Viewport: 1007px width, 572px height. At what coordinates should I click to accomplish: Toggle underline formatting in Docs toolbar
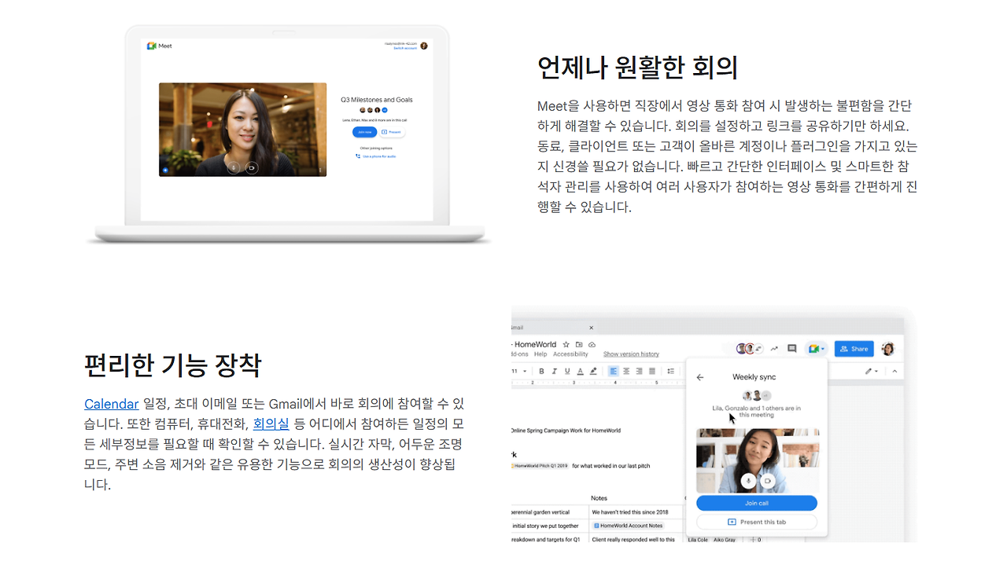tap(567, 371)
